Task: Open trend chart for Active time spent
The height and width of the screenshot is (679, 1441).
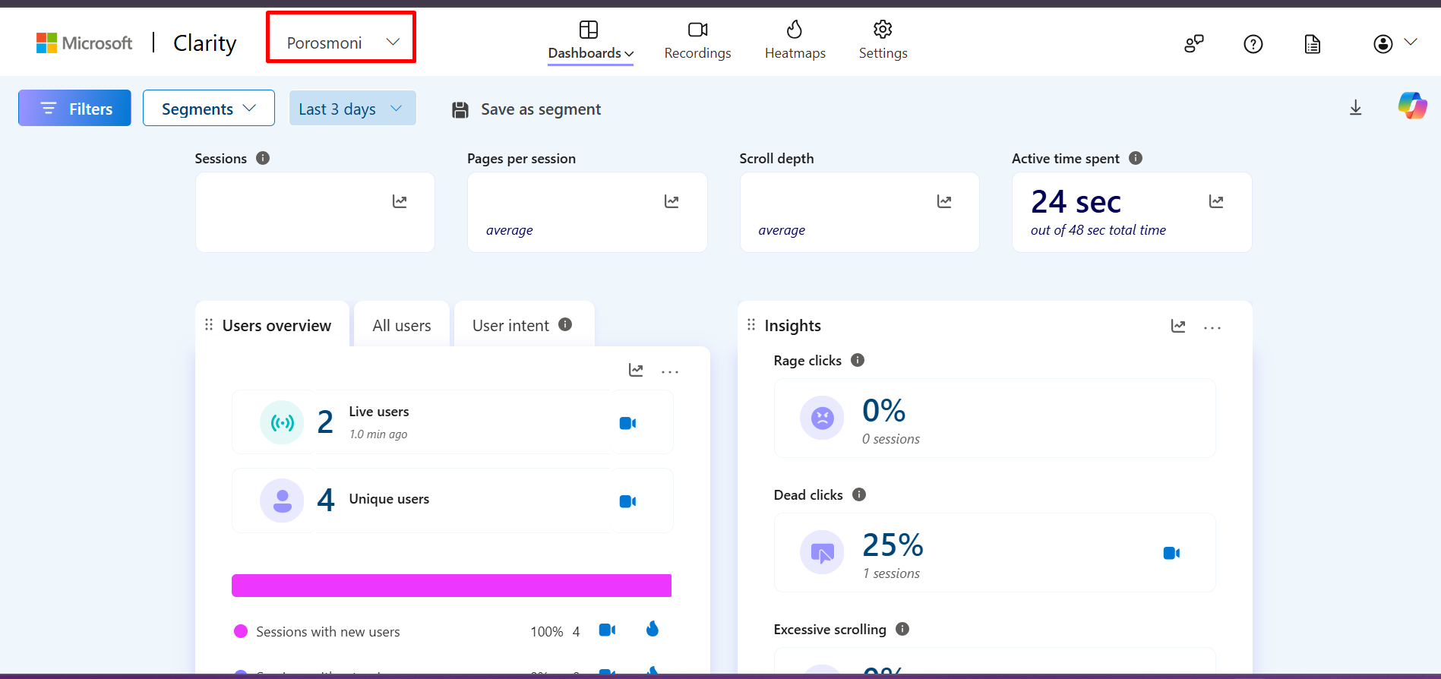Action: pos(1216,201)
